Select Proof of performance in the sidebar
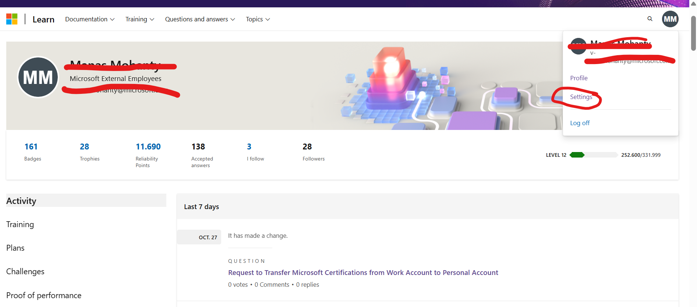The height and width of the screenshot is (307, 697). (x=44, y=295)
